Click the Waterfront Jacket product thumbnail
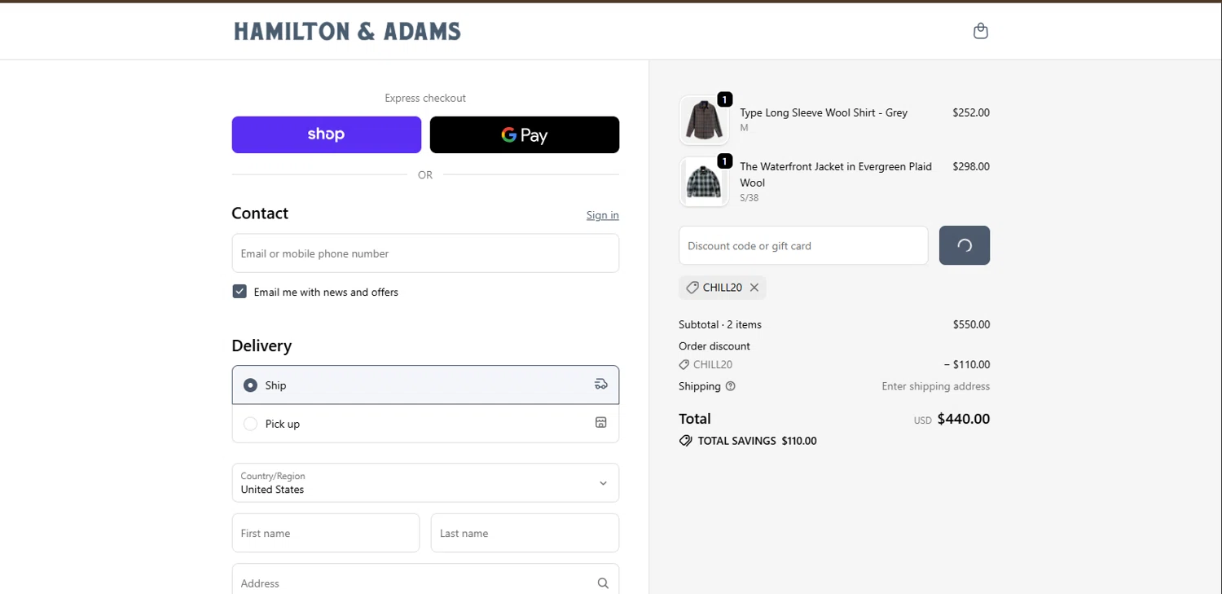Screen dimensions: 1222x594 [704, 182]
